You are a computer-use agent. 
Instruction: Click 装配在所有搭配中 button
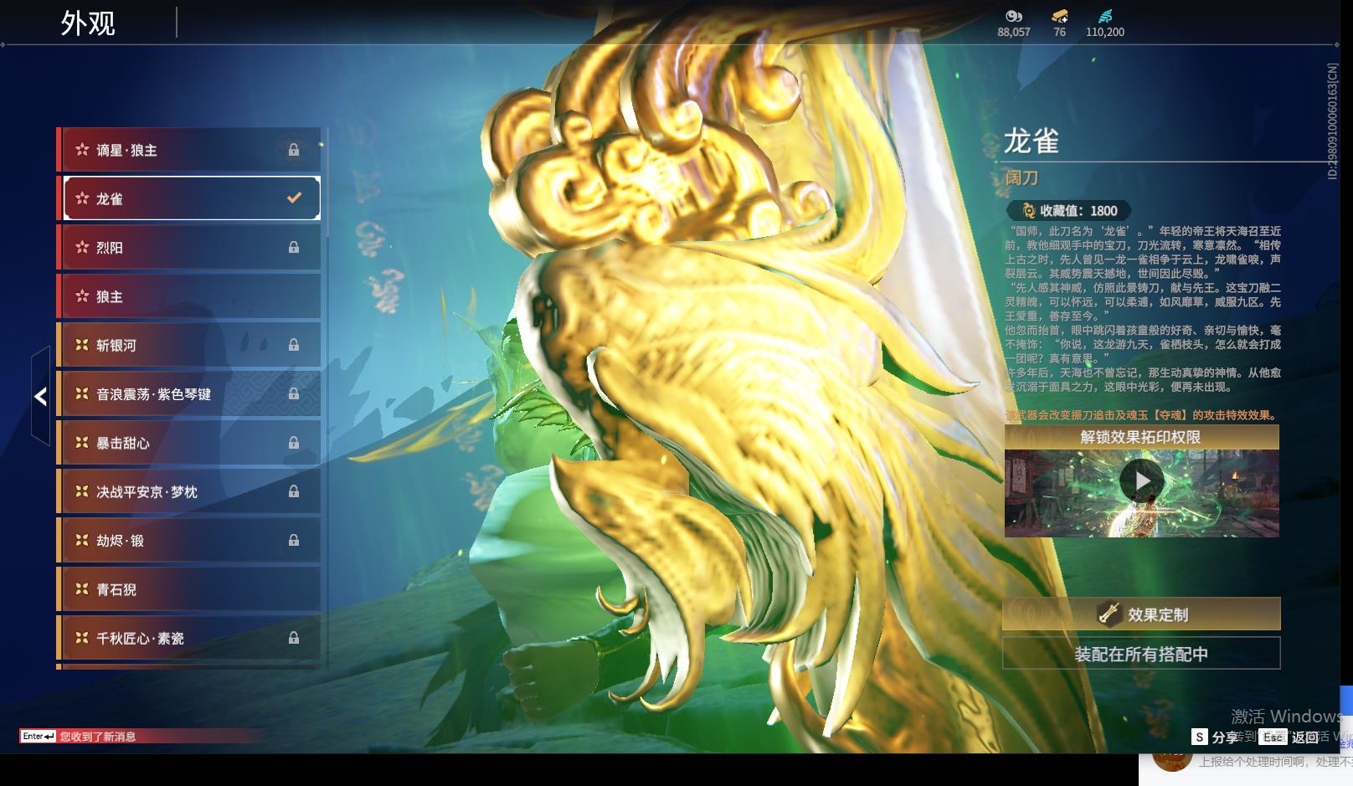pos(1141,654)
